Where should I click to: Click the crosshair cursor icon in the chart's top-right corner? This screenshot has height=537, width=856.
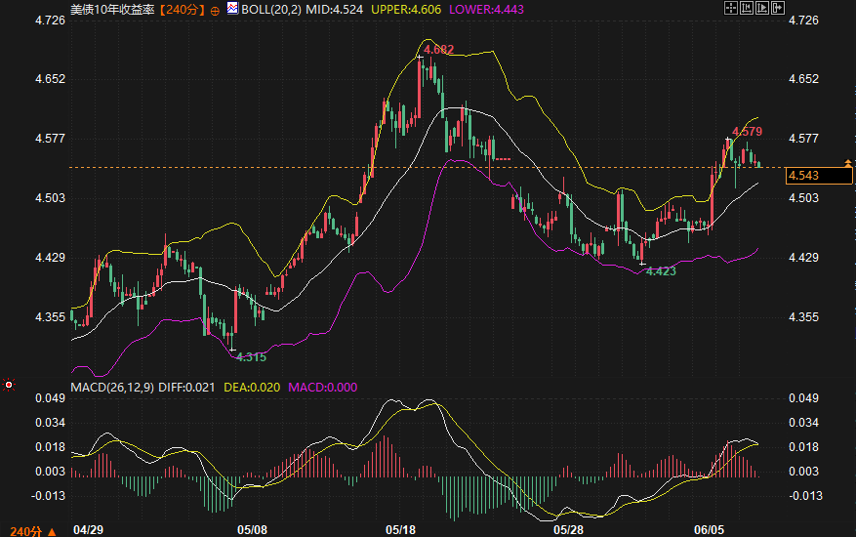tap(731, 8)
